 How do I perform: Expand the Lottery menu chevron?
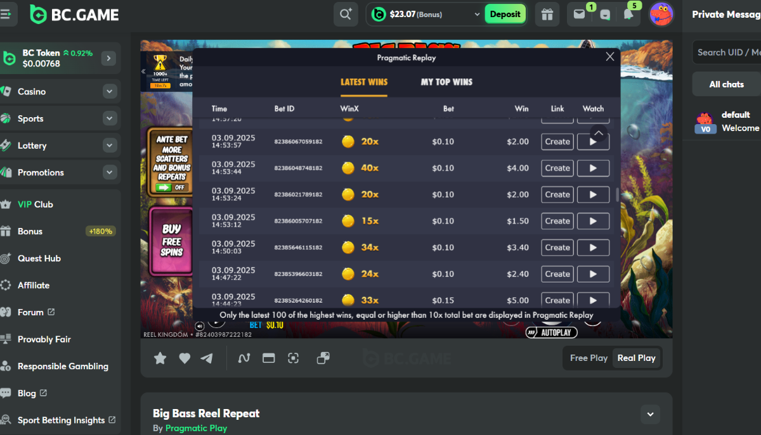[110, 146]
